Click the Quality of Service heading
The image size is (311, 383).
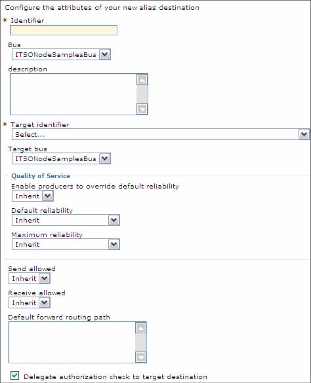41,176
